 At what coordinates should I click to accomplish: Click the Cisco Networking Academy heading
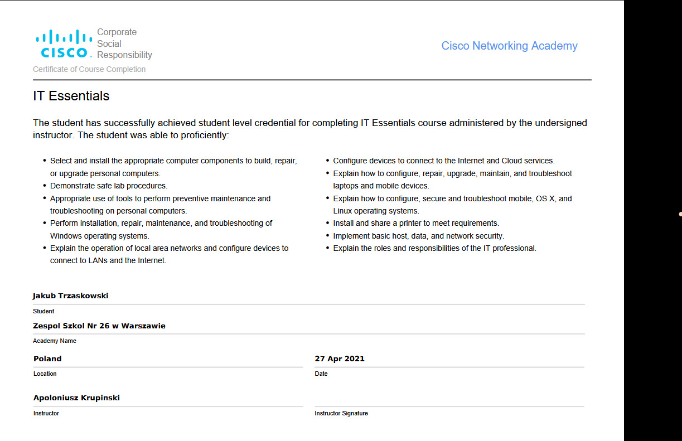[509, 46]
